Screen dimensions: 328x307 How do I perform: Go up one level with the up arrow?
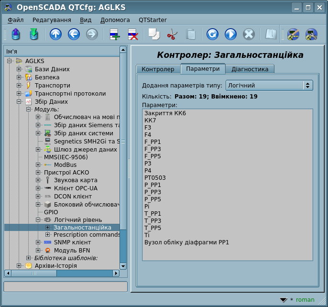pos(56,34)
